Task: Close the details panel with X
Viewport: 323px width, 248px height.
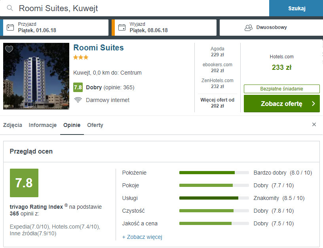Action: tap(314, 125)
